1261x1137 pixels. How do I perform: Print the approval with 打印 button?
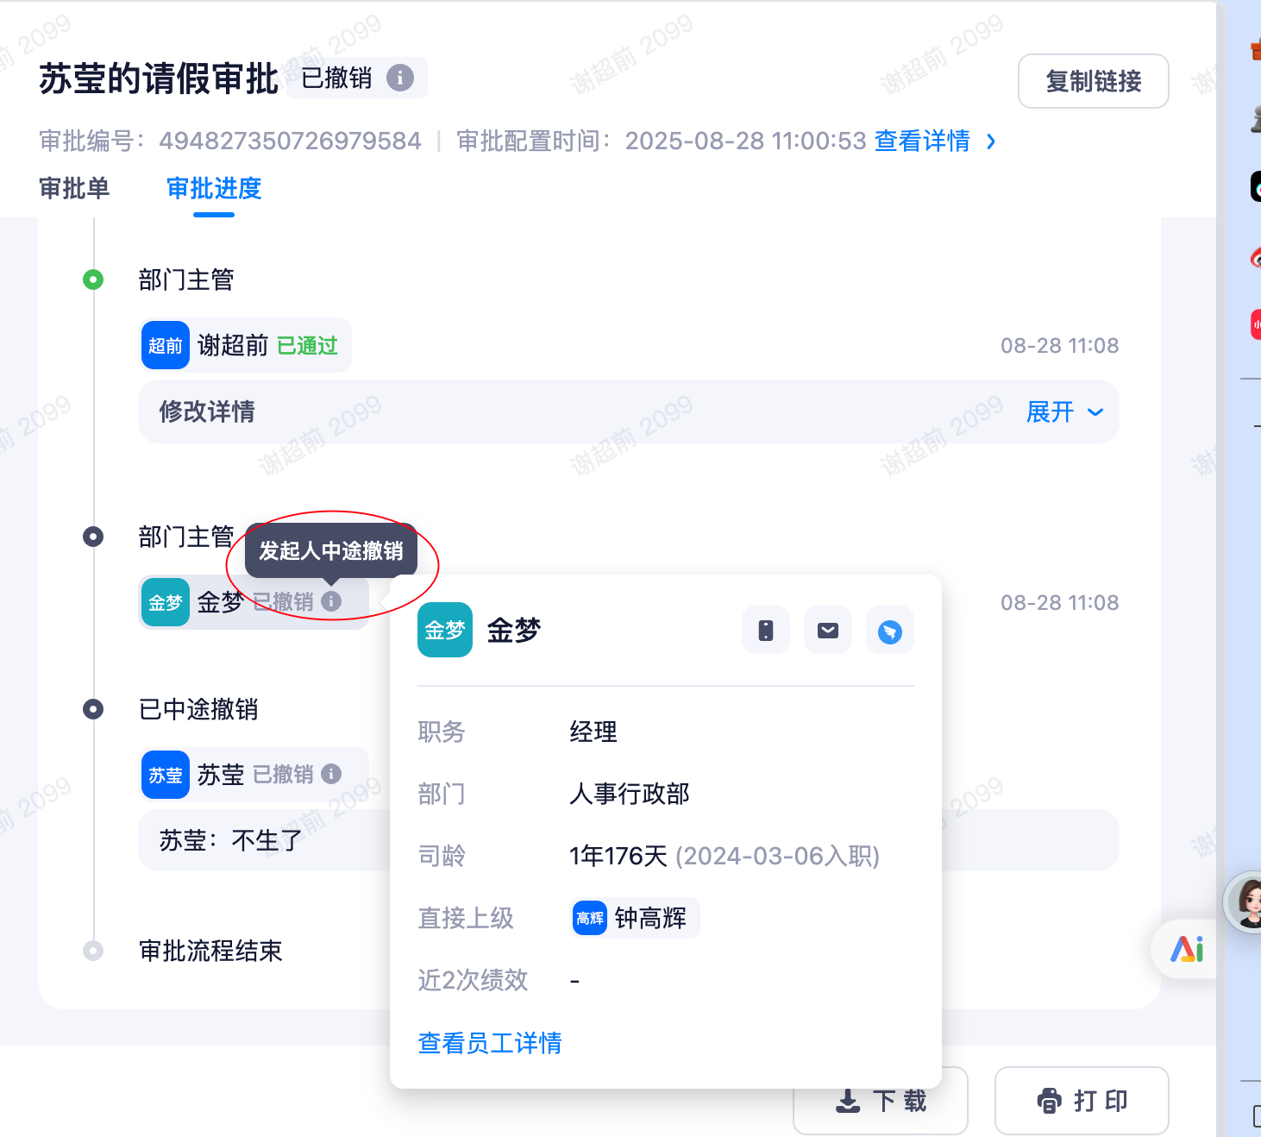(1082, 1101)
